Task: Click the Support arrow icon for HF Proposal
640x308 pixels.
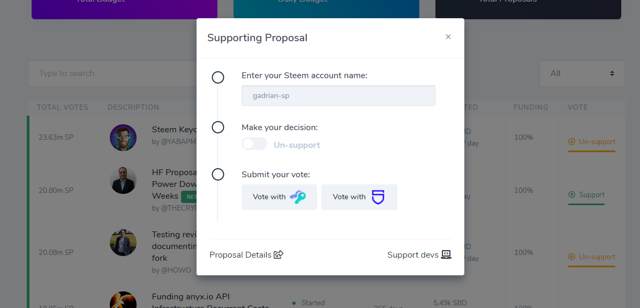Action: click(571, 195)
